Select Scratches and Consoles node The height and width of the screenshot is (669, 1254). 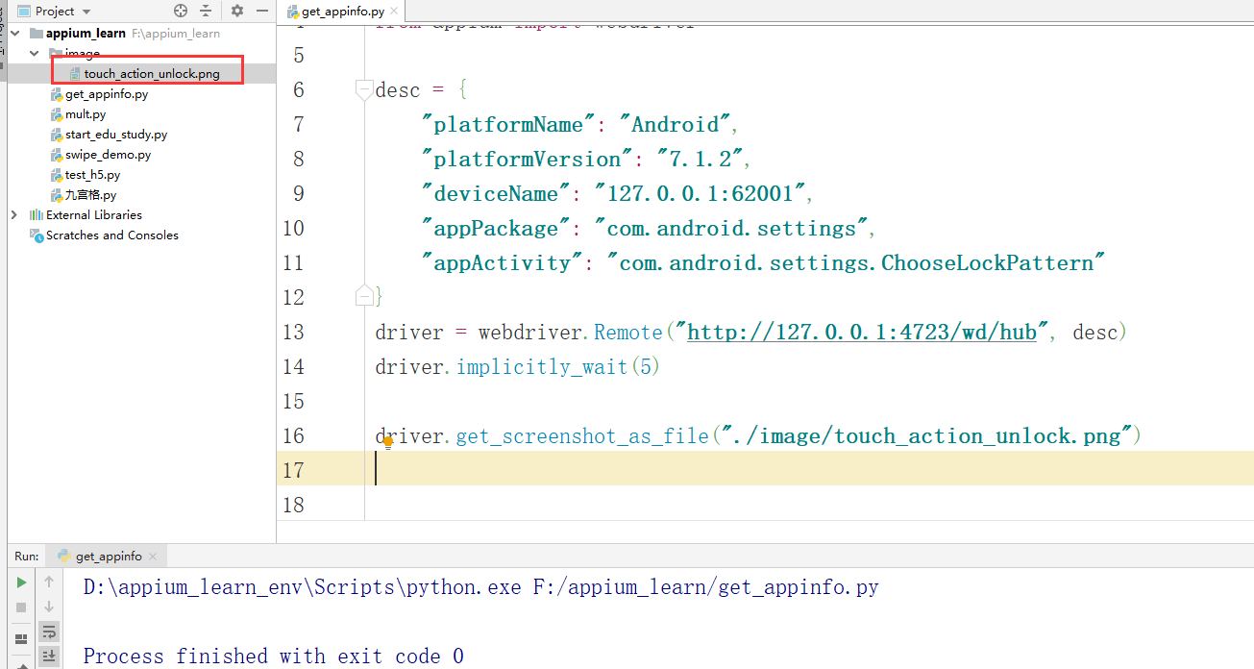(111, 235)
